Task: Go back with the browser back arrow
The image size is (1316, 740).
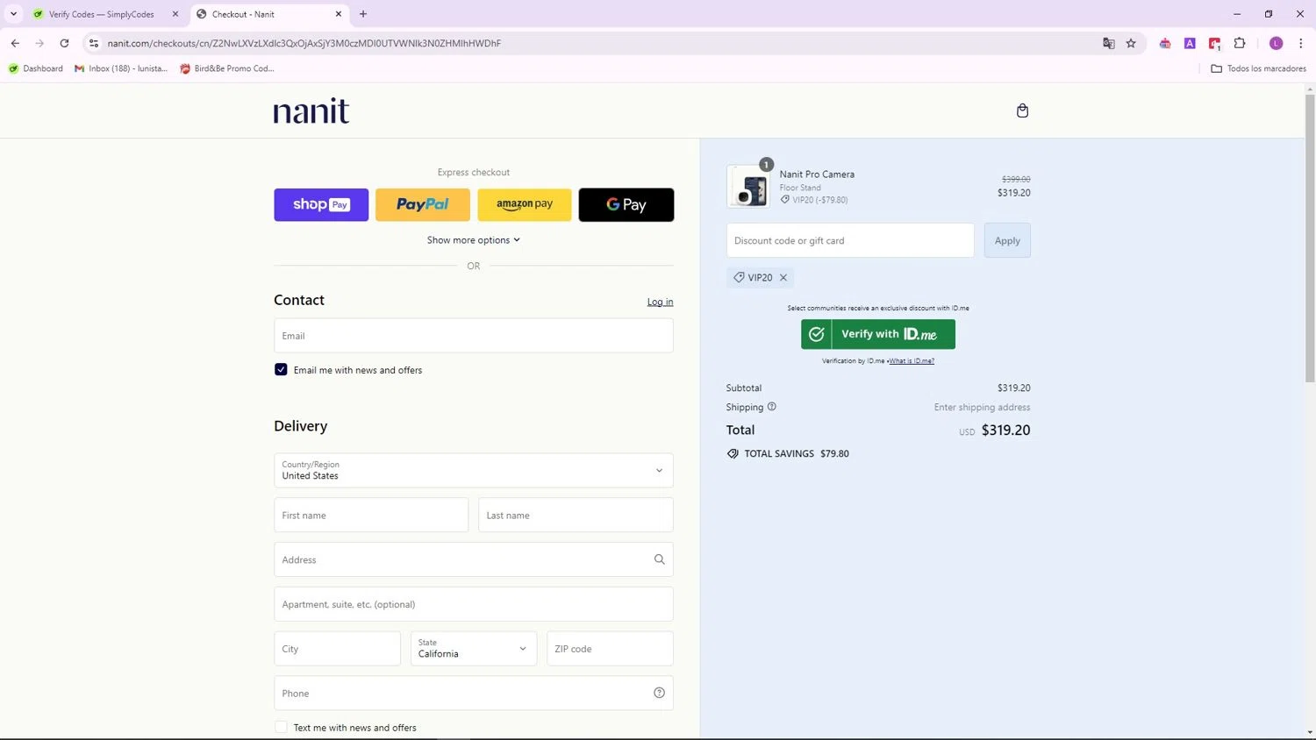Action: (x=15, y=43)
